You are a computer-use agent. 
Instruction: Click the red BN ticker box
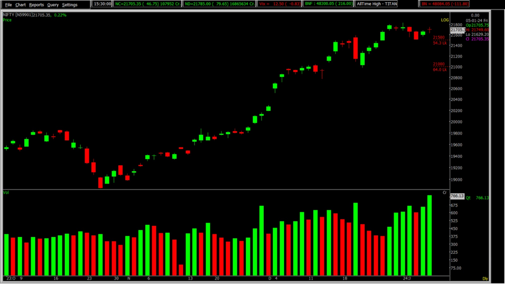pos(445,4)
